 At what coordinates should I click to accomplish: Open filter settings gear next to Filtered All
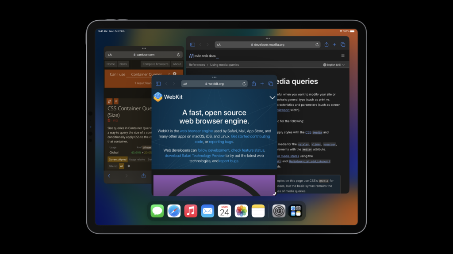pos(129,166)
